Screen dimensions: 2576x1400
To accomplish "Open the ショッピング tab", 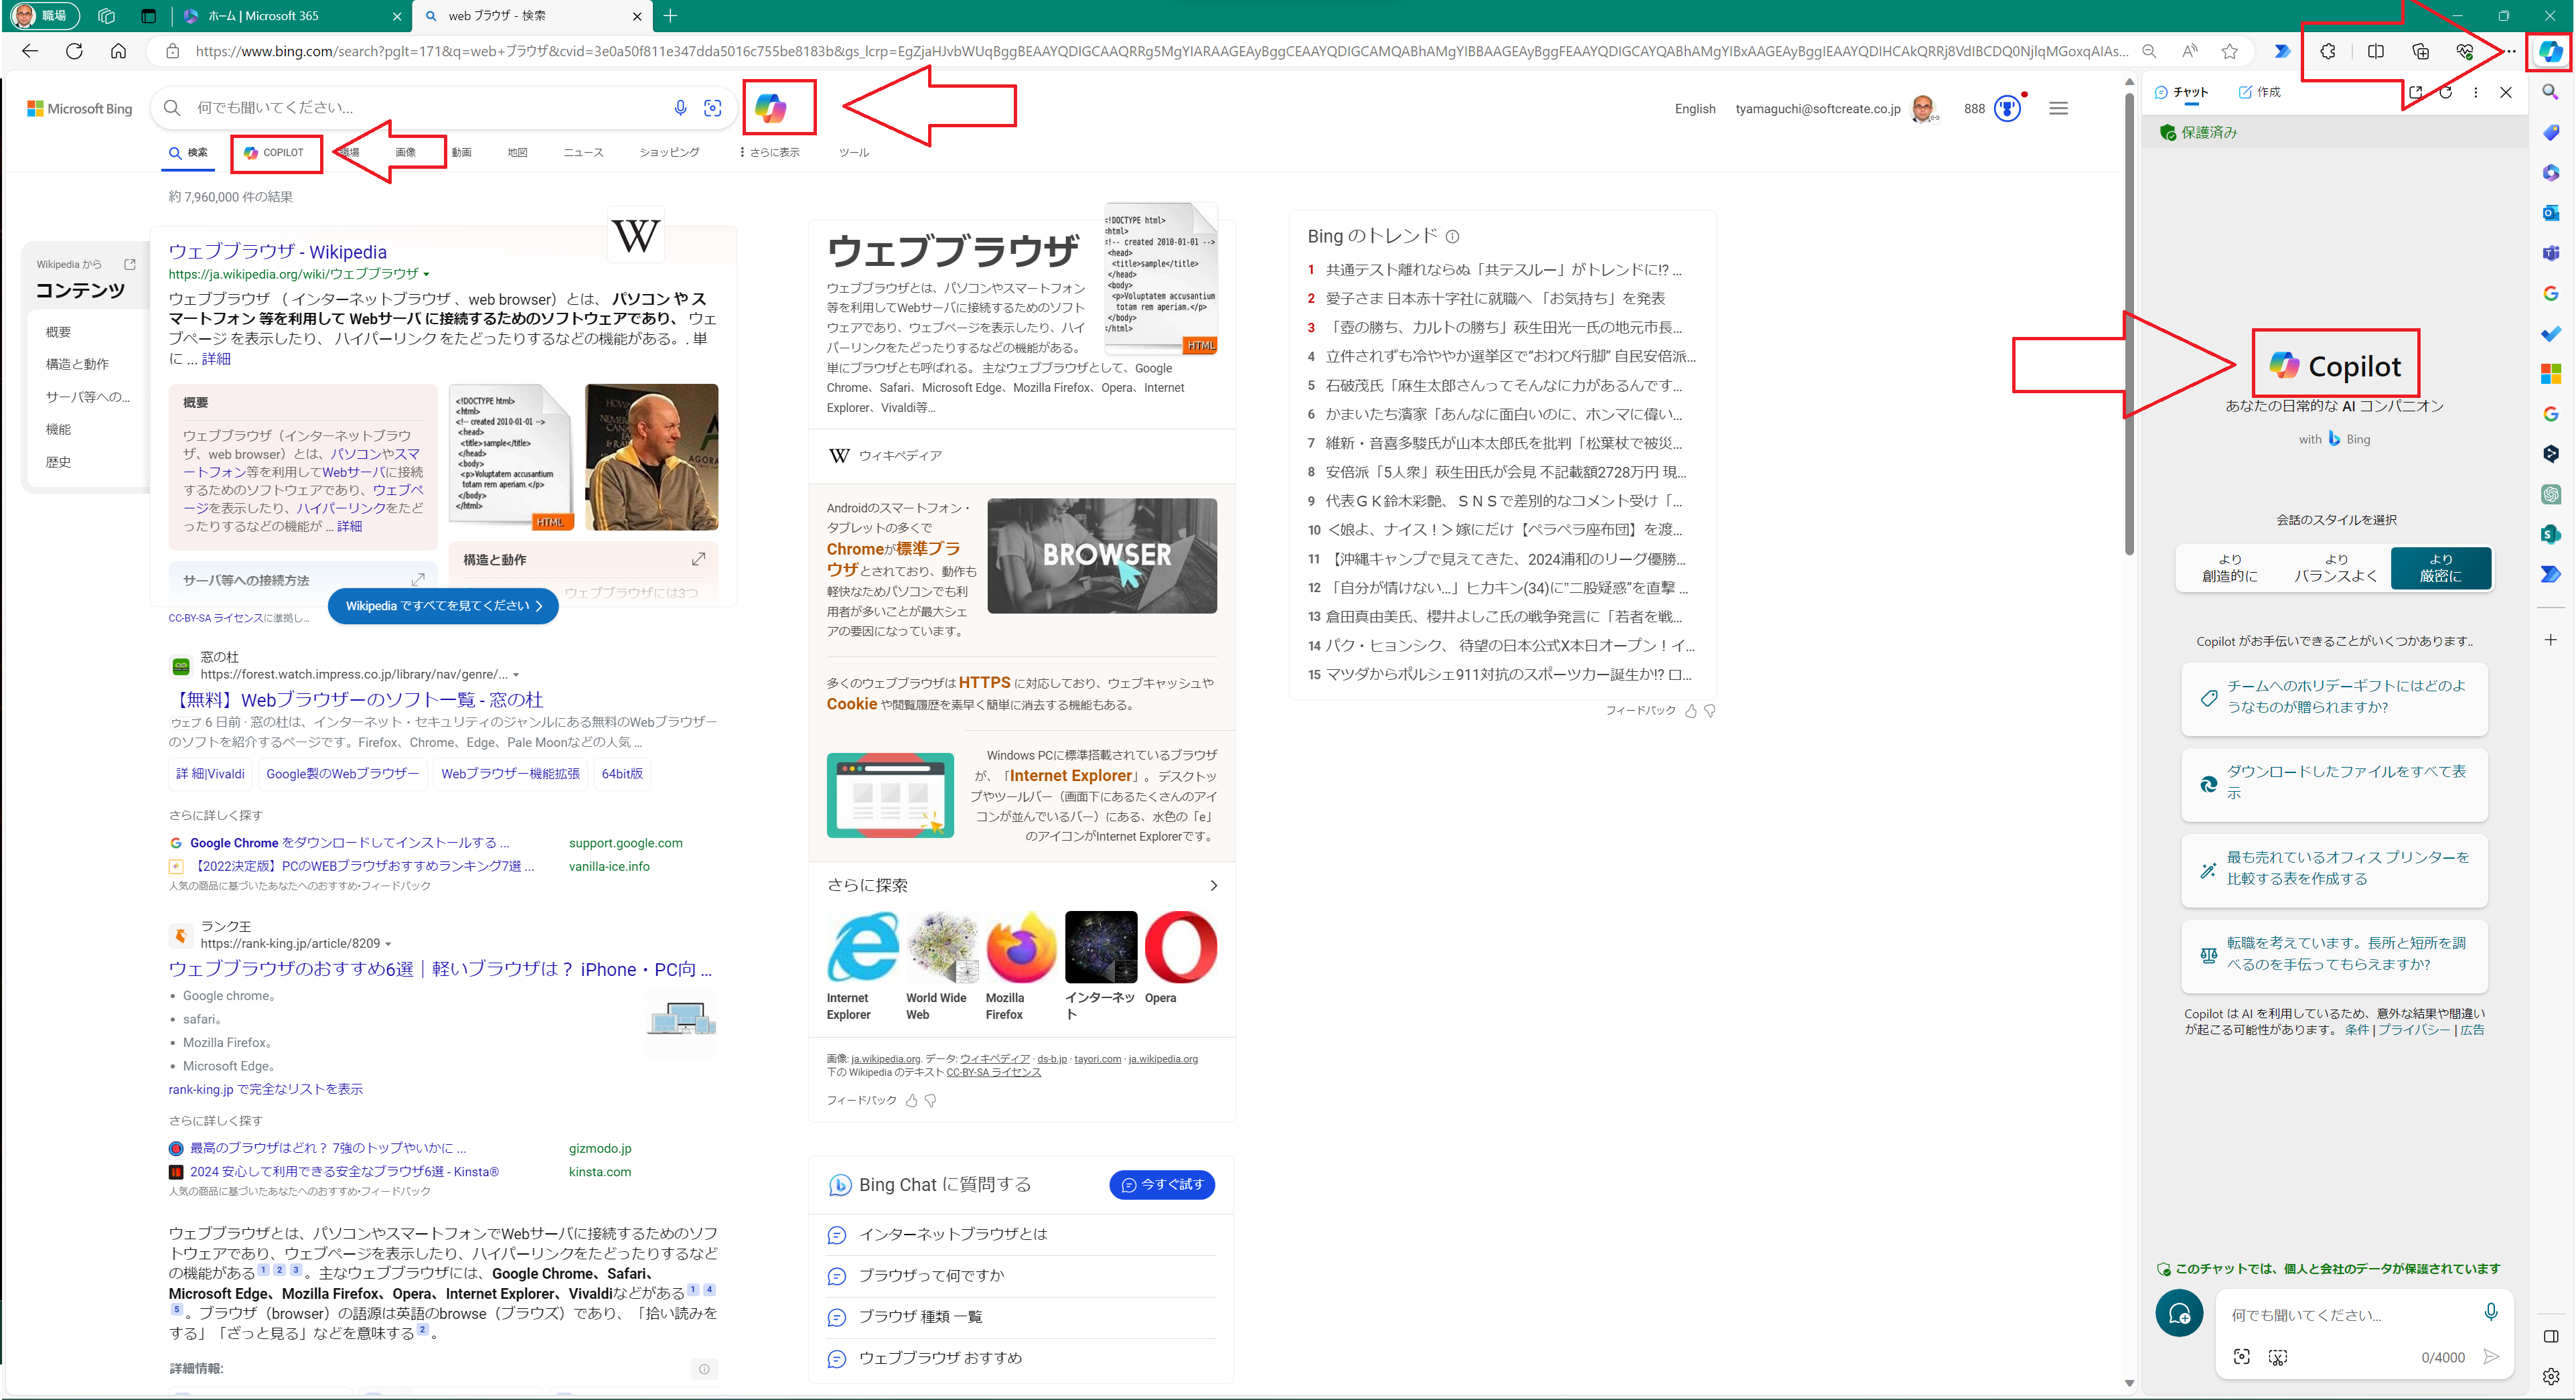I will pyautogui.click(x=669, y=152).
